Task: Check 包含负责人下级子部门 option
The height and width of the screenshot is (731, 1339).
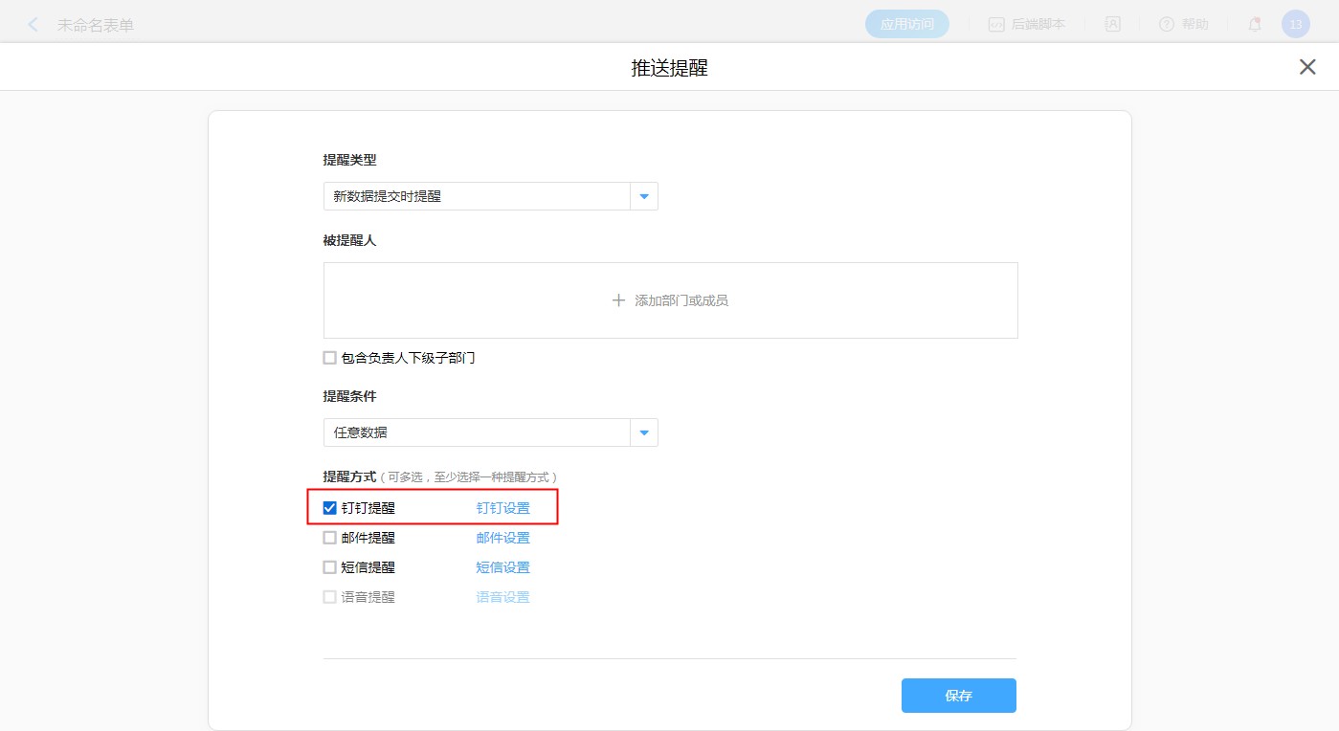Action: [330, 358]
